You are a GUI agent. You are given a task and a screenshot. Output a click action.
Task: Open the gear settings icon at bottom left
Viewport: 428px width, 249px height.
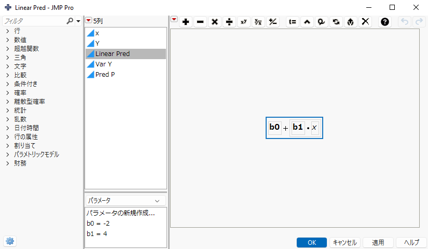pos(10,241)
